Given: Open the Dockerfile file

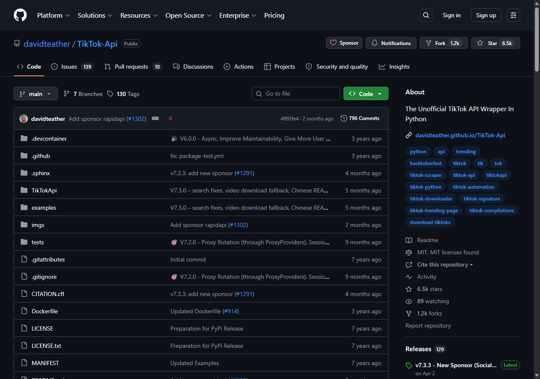Looking at the screenshot, I should 45,311.
